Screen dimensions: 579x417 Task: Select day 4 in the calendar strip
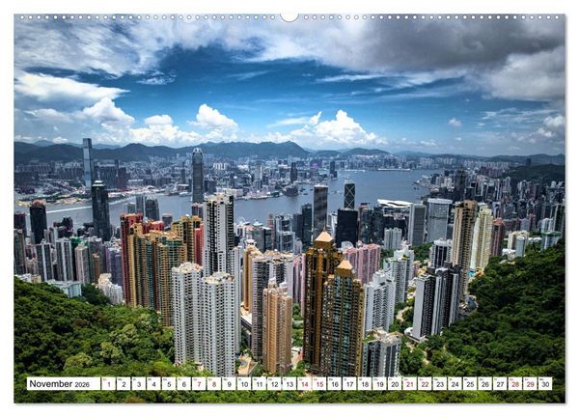pos(153,384)
